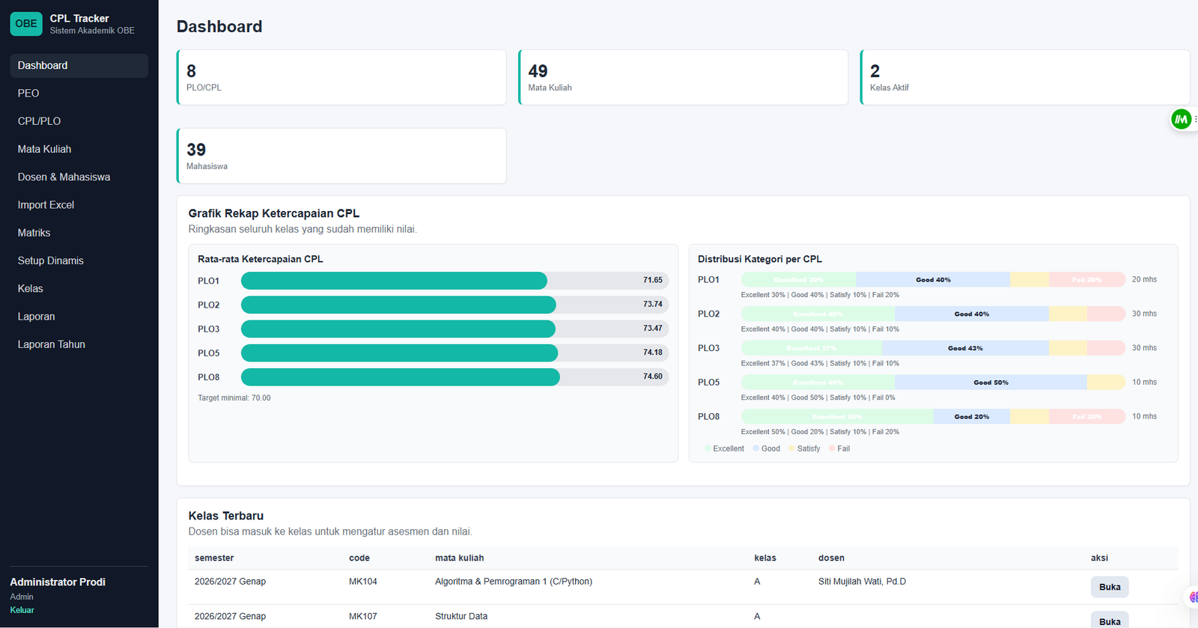Click the PLO2 73.74 progress bar
This screenshot has height=628, width=1198.
pos(454,305)
